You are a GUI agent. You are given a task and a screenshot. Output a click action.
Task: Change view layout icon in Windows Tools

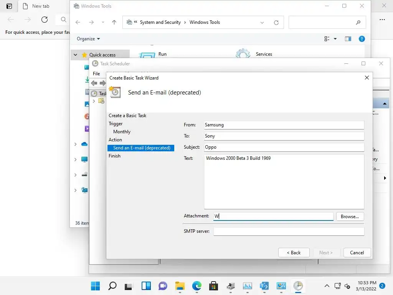327,39
